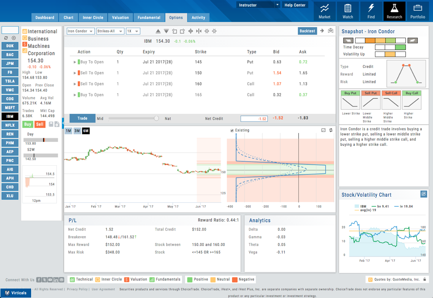Expand the Stock/Volatility Chart panel icon
The width and height of the screenshot is (433, 298).
coord(423,194)
